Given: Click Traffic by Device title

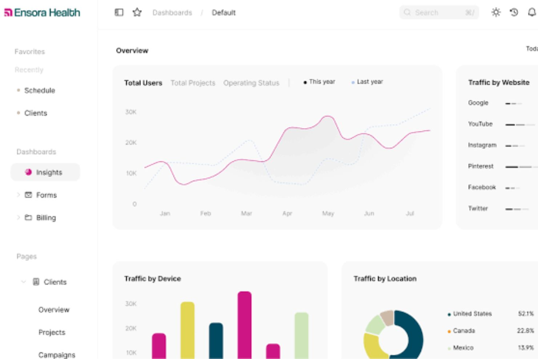Looking at the screenshot, I should 153,279.
